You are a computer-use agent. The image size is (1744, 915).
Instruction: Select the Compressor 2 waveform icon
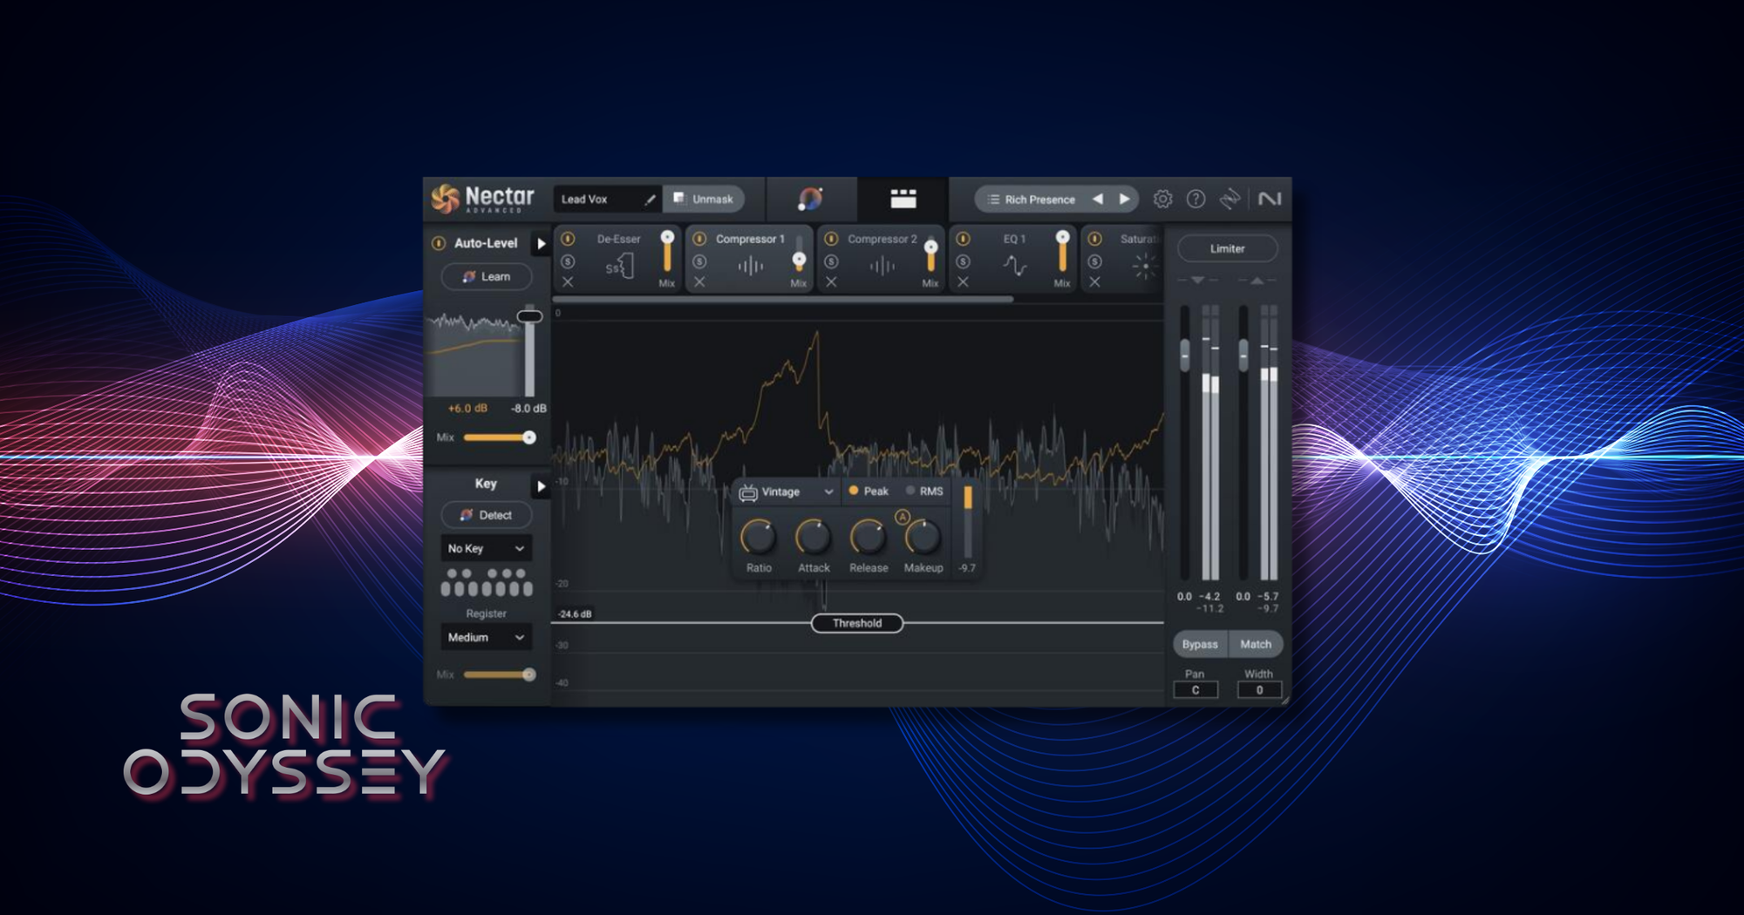882,266
